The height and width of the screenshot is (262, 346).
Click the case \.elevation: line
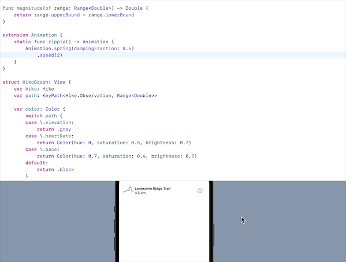(x=50, y=122)
